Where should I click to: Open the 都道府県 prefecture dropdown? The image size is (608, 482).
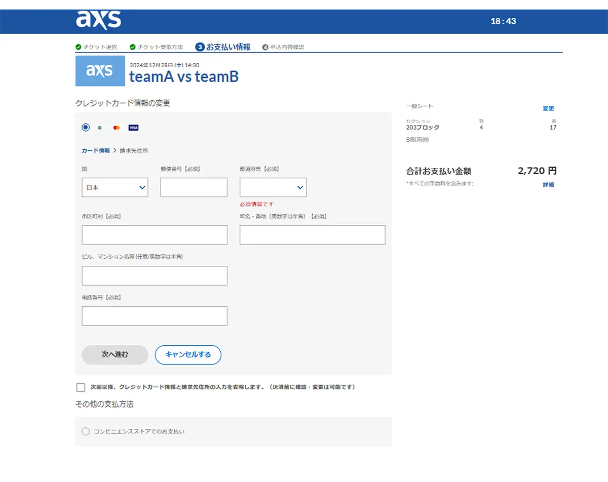tap(273, 187)
